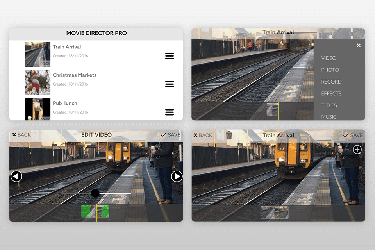
Task: Select the Train Arrival project title
Action: click(x=67, y=47)
